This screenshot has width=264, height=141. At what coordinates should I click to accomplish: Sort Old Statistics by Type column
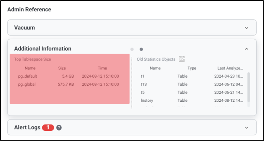tap(192, 68)
